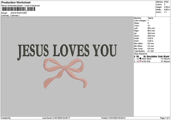The width and height of the screenshot is (171, 120).
Task: Click the Production Worksheet heading
Action: (14, 3)
